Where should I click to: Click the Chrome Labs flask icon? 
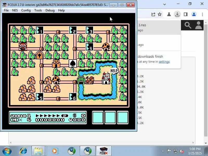click(x=169, y=14)
